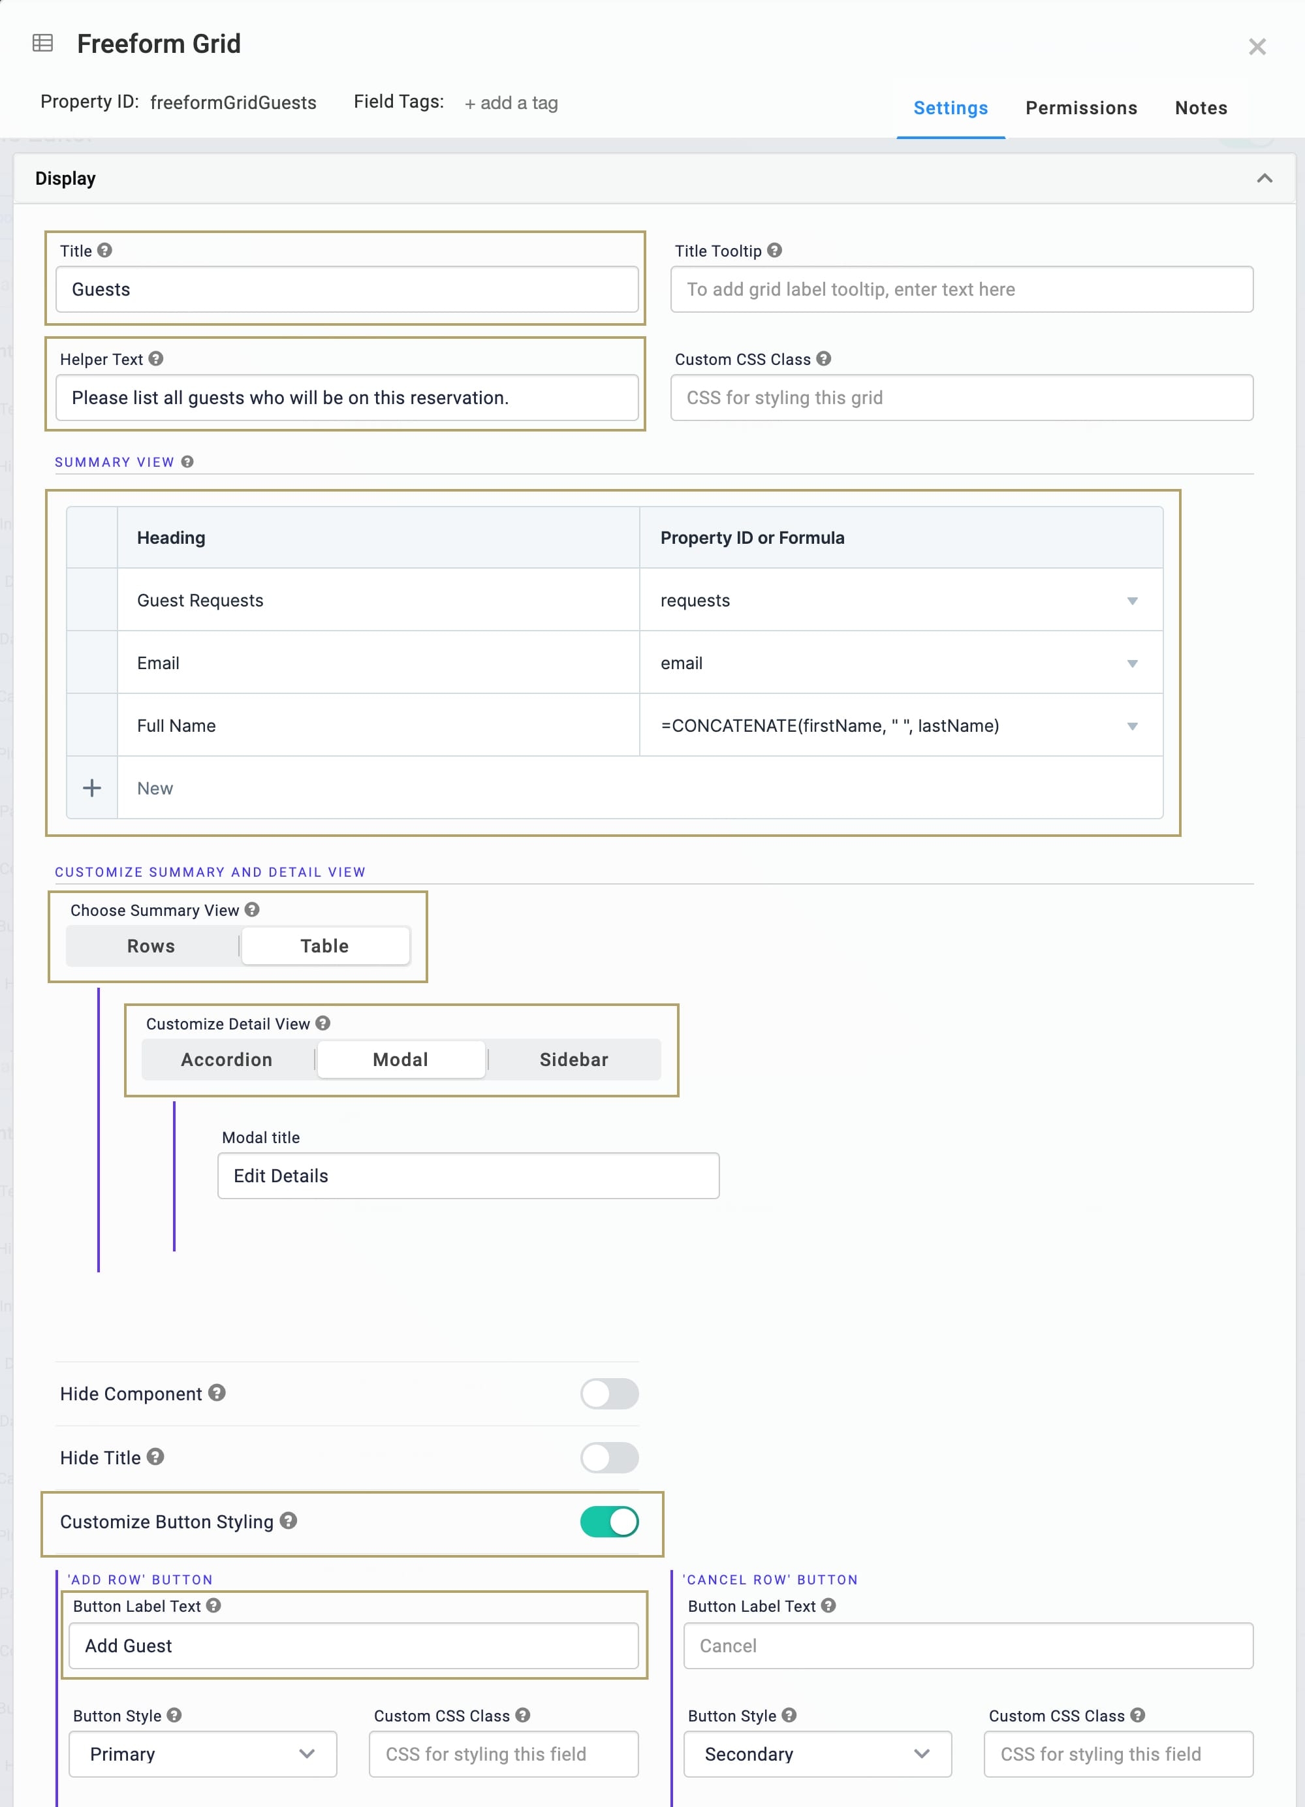Viewport: 1305px width, 1807px height.
Task: Collapse the Display section chevron
Action: 1265,178
